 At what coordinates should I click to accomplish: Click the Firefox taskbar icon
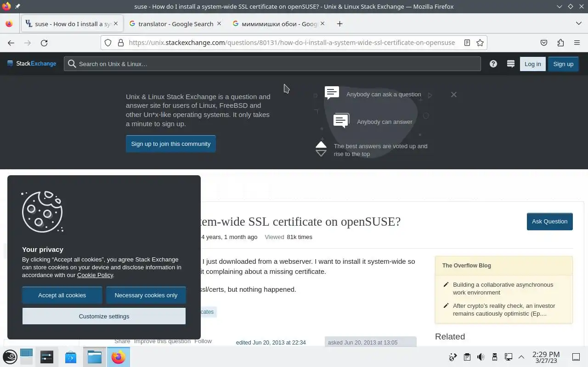point(118,357)
